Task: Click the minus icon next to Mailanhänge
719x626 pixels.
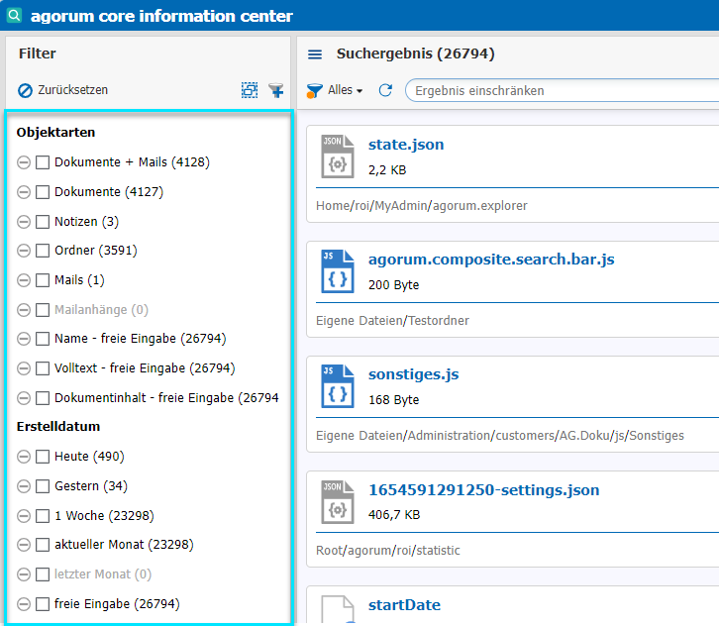Action: [24, 310]
